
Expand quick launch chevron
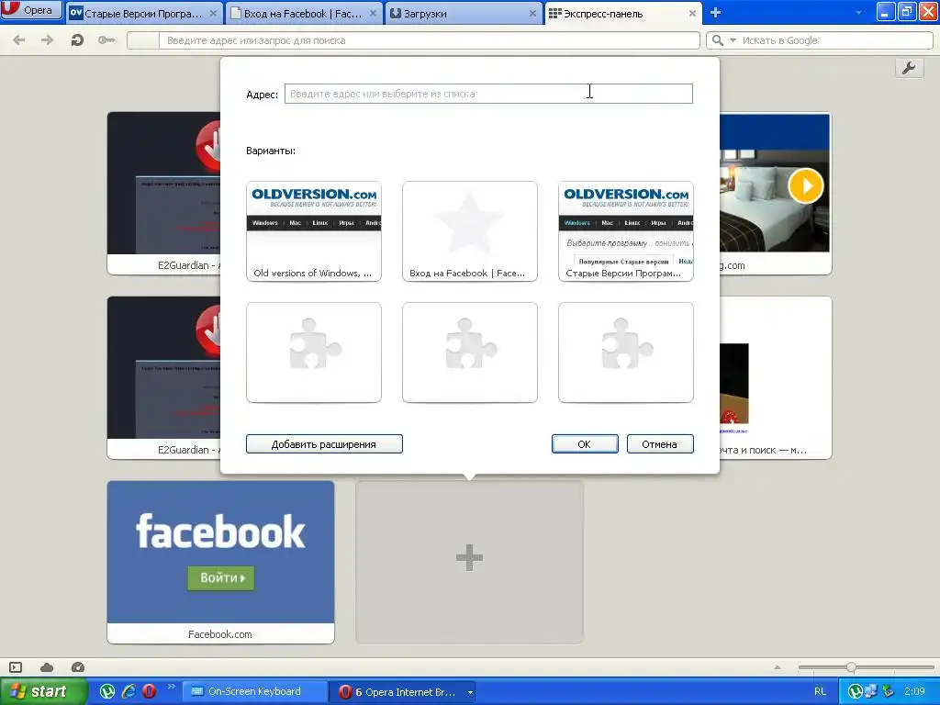[x=171, y=687]
